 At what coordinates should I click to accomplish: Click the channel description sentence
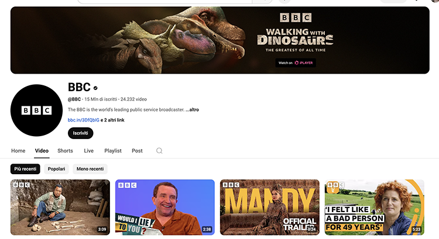pos(126,110)
